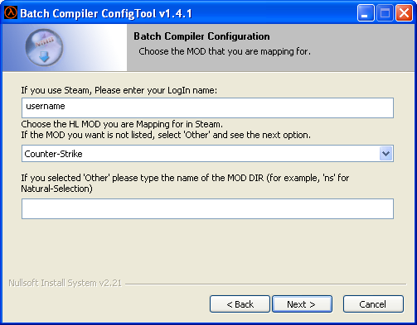This screenshot has height=325, width=417.
Task: Click the blue download arrow on logo
Action: coord(44,56)
